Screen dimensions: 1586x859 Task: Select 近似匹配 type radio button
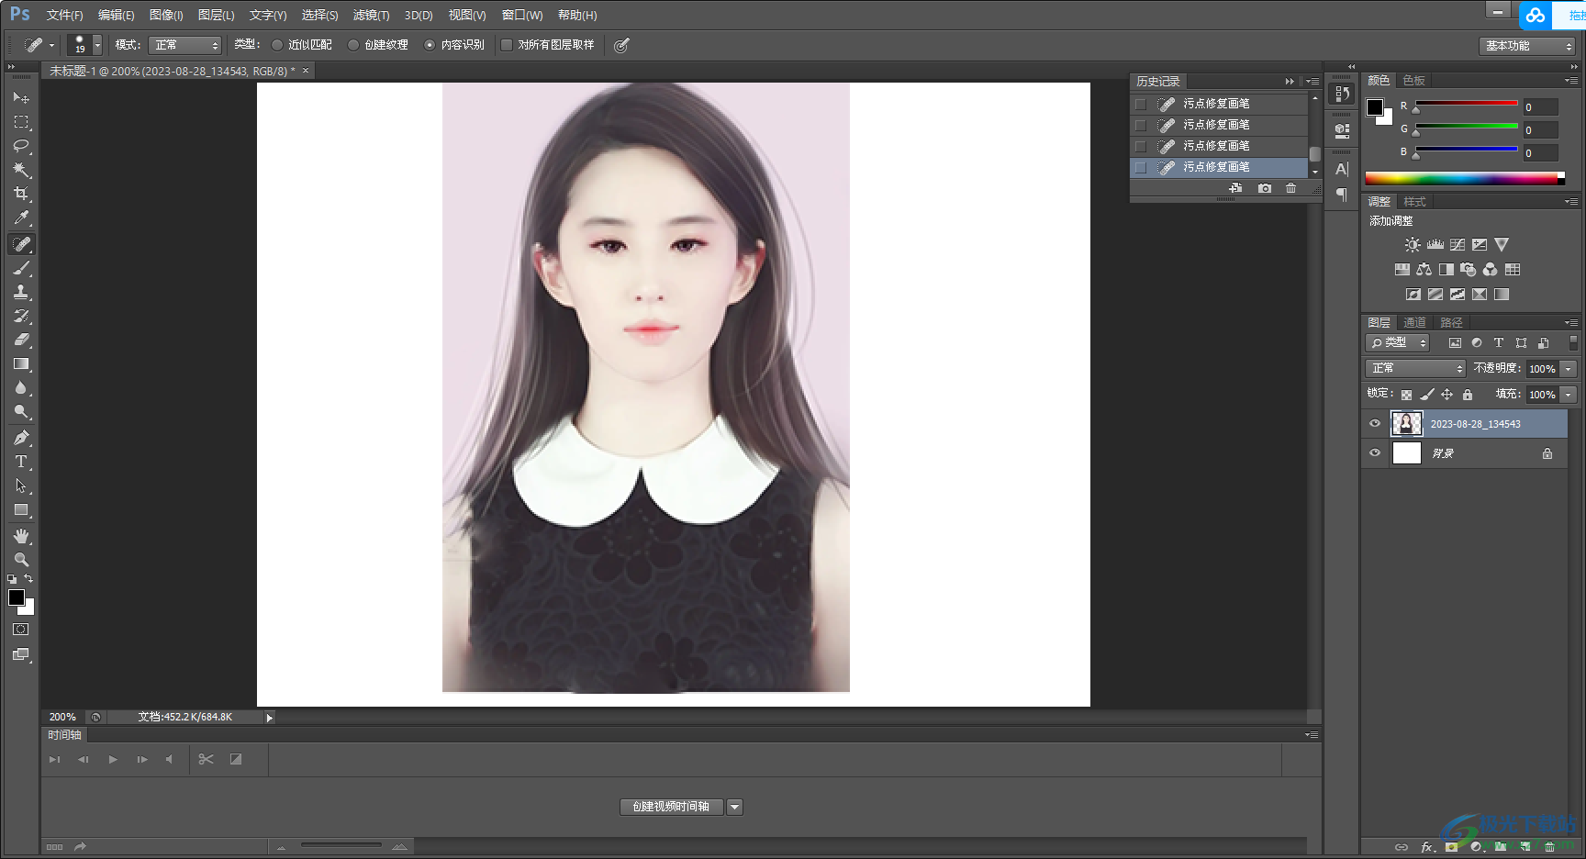point(277,45)
